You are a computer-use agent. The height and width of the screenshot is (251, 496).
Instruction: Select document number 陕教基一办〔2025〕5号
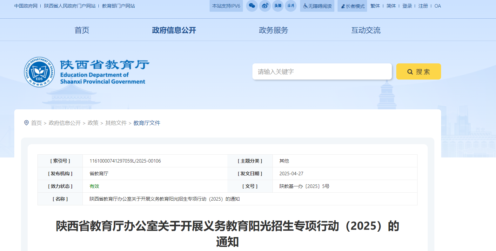[x=304, y=186]
